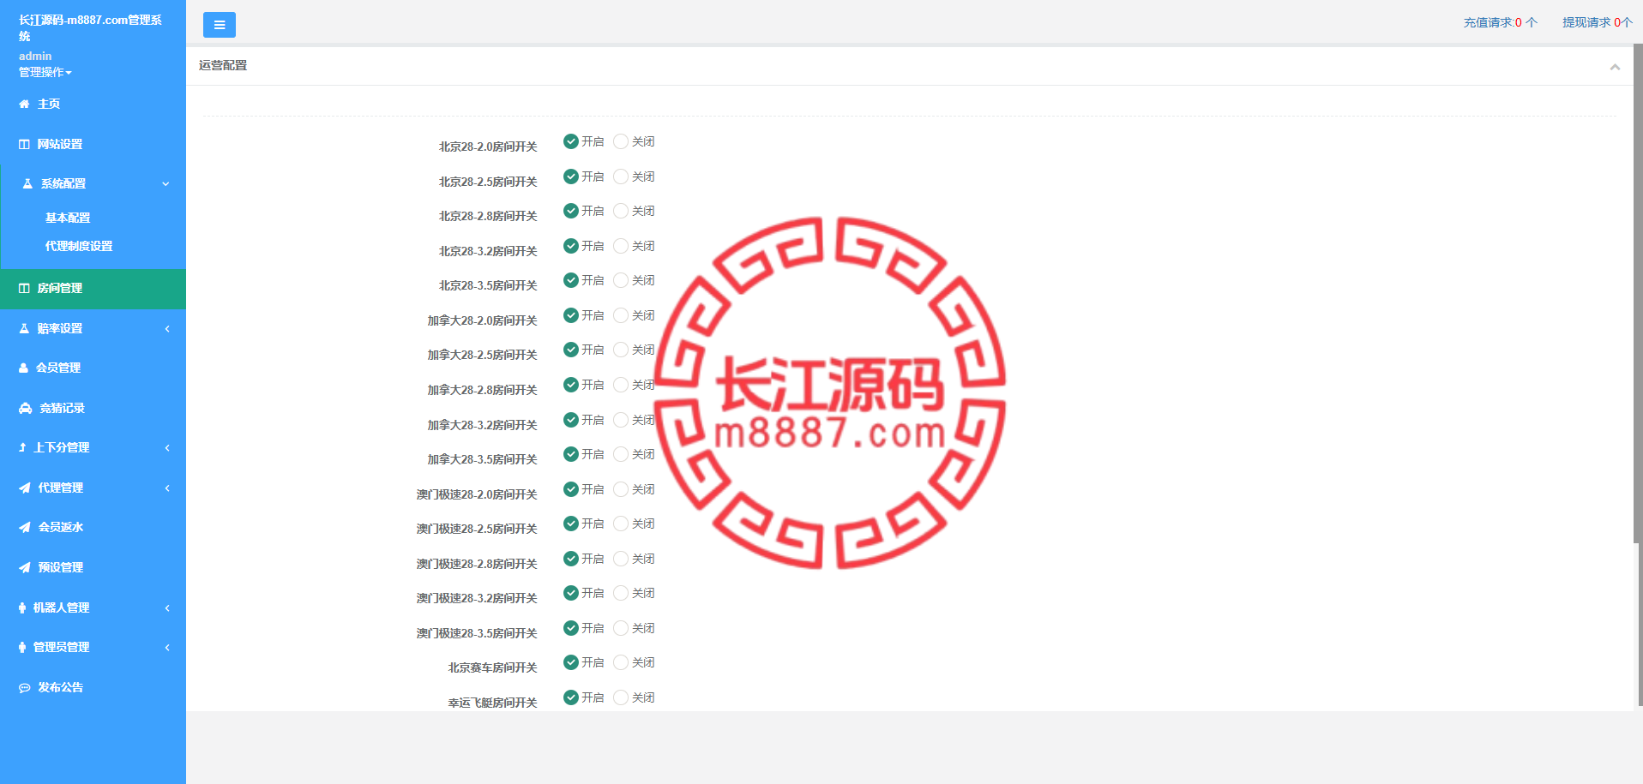
Task: Expand the 上下分管理 submenu arrow
Action: coord(167,447)
